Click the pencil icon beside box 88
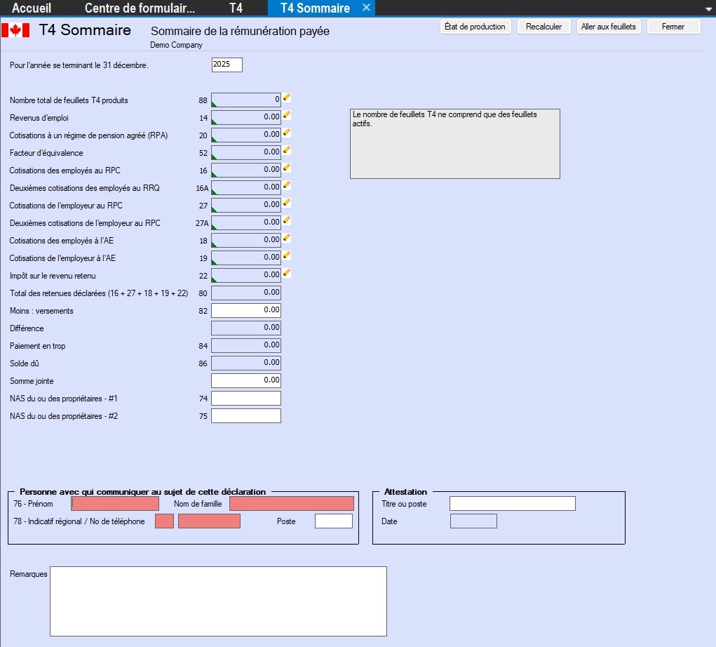 (287, 98)
